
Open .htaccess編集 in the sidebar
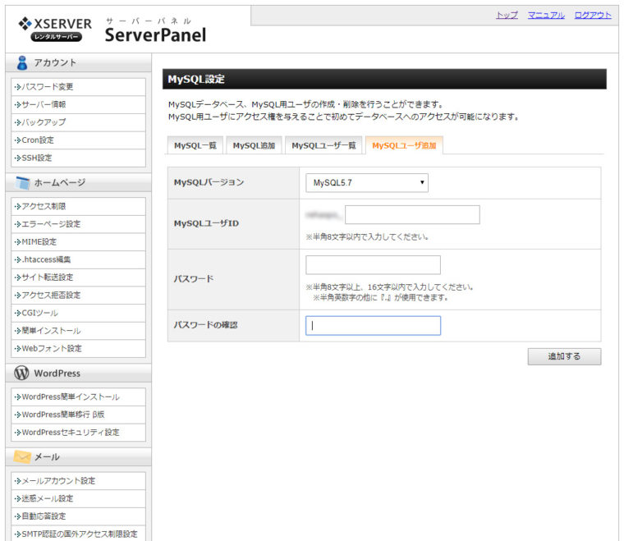point(78,259)
